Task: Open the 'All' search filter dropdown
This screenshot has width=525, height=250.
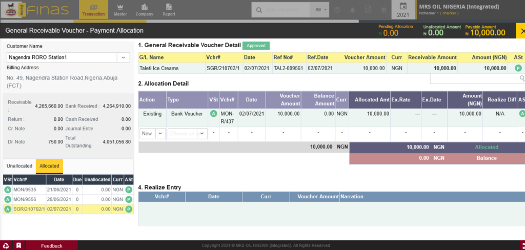Action: click(x=320, y=10)
